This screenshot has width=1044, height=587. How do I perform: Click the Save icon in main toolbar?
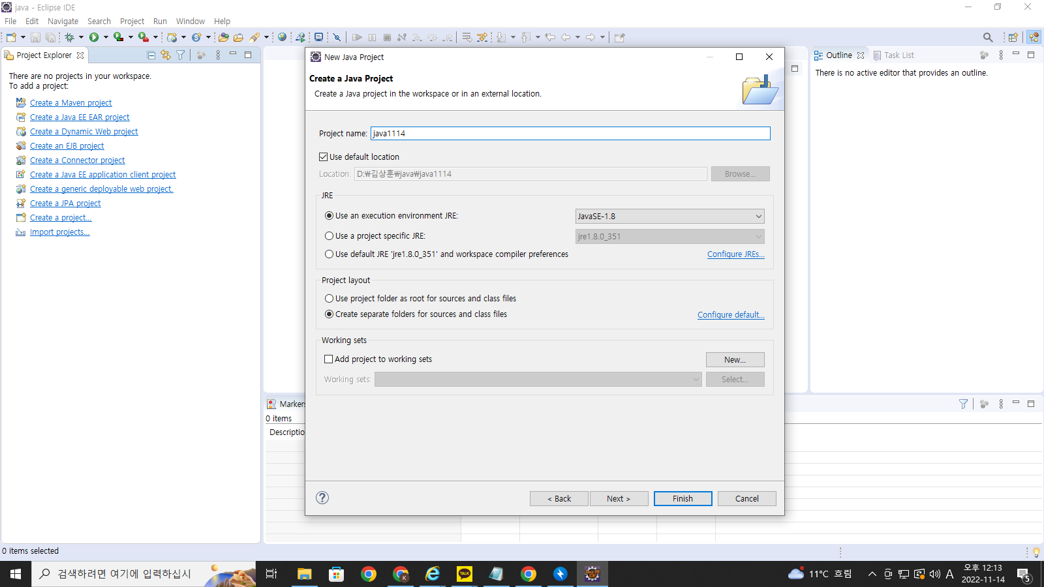[x=35, y=37]
